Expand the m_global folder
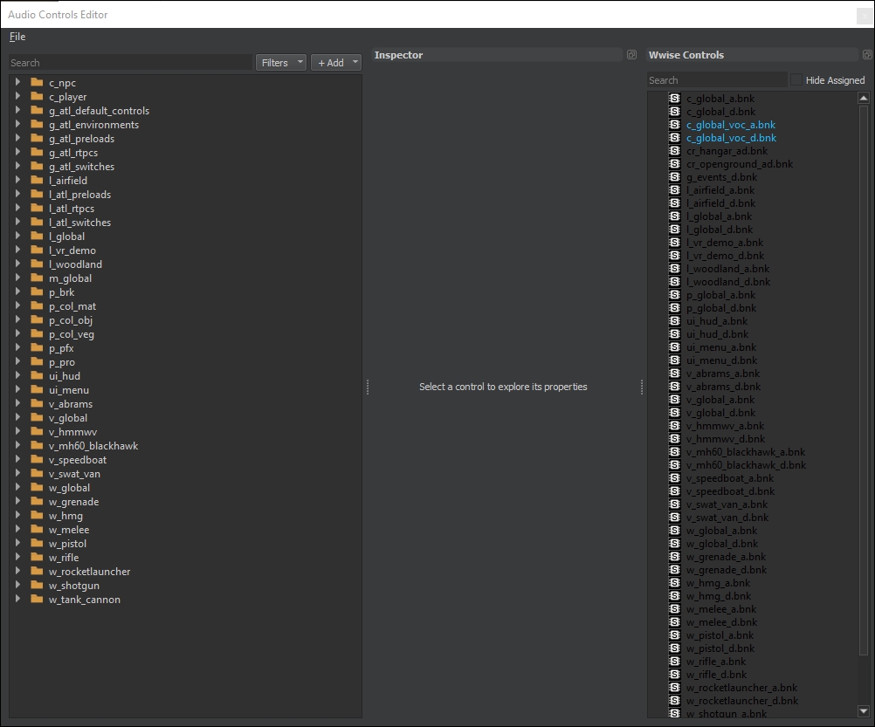Image resolution: width=875 pixels, height=727 pixels. click(x=17, y=278)
